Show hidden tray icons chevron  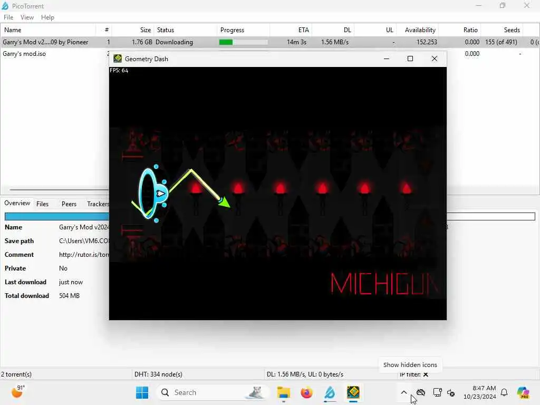pos(403,392)
